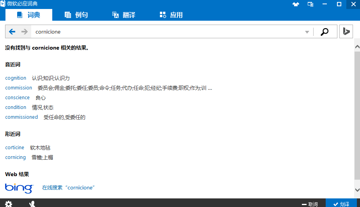The image size is (360, 207).
Task: Click the 没有找到与 cornicione 相关的结果 message
Action: [47, 48]
